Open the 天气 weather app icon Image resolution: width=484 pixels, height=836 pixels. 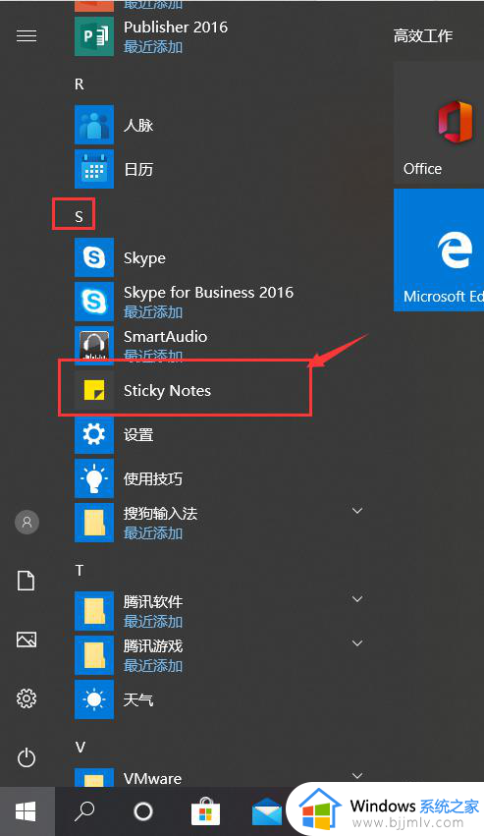94,699
